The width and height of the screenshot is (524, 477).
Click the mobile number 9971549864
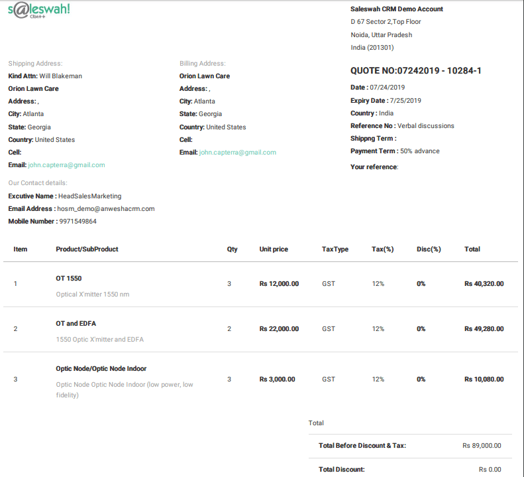78,222
